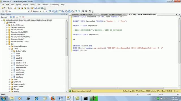Viewport: 181px width, 101px height.
Task: Open an Analysis Services DMX Query
Action: coord(22,8)
